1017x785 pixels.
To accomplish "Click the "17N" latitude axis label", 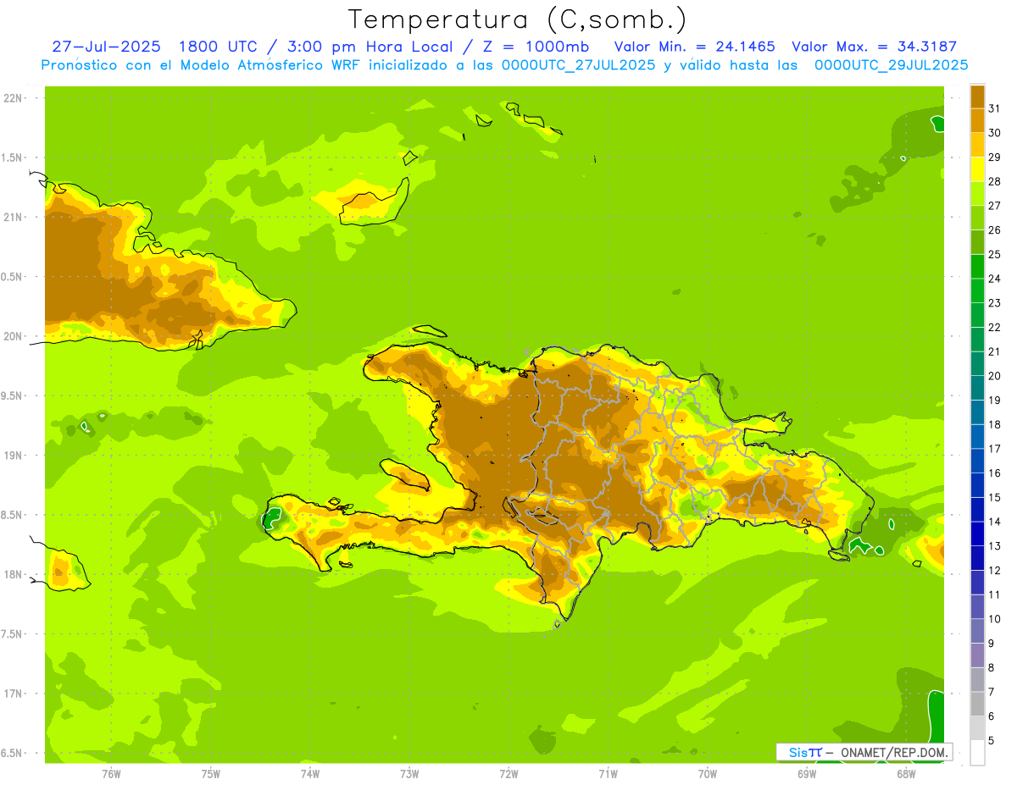I will pos(14,694).
